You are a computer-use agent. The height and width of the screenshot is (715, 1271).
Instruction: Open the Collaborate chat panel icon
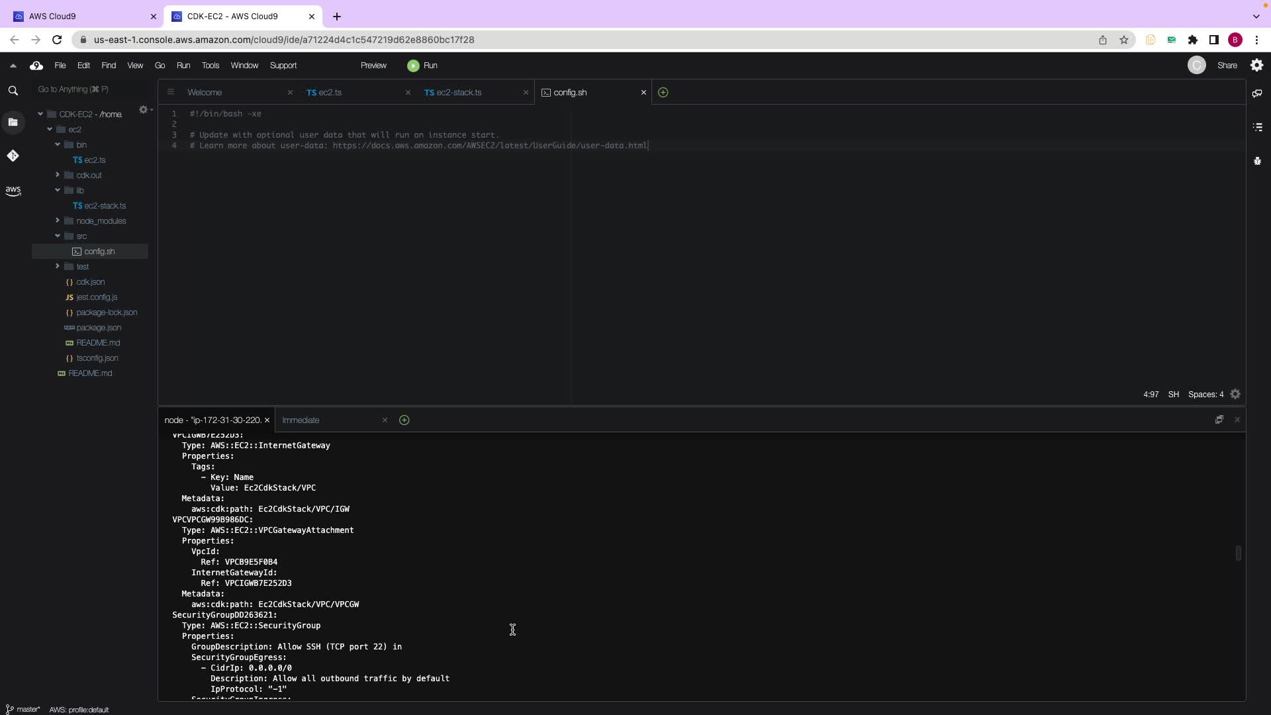coord(1257,93)
